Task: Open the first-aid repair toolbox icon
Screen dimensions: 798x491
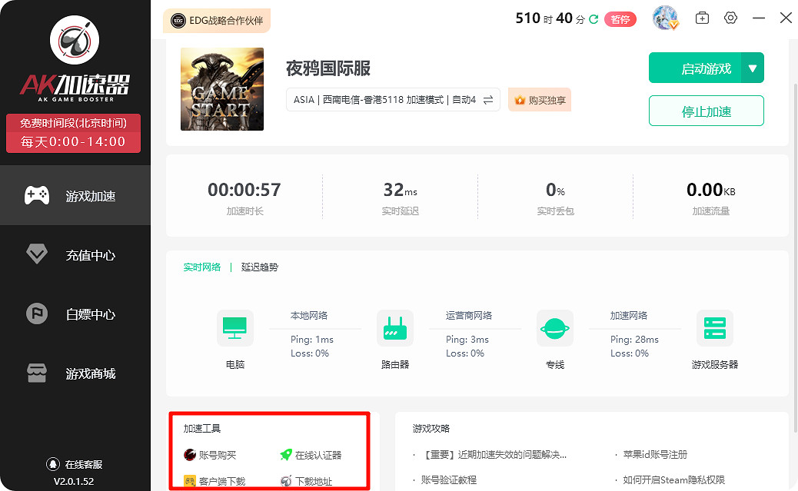Action: click(x=702, y=18)
